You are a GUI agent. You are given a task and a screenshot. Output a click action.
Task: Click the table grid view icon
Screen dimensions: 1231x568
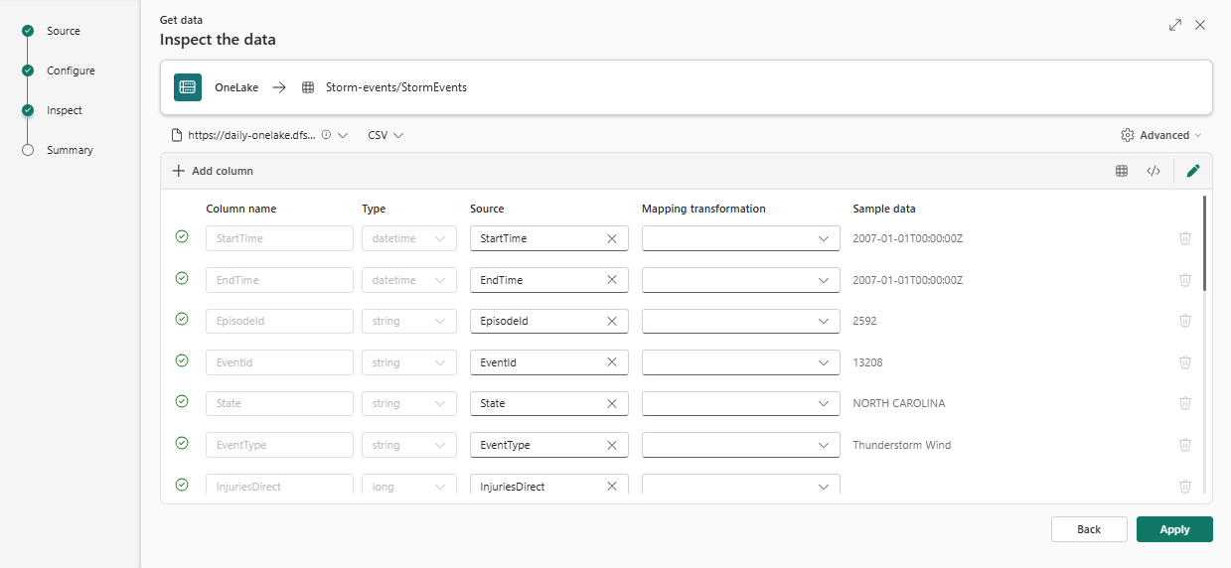tap(1122, 171)
